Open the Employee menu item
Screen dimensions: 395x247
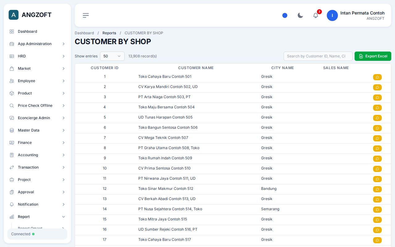[x=37, y=81]
